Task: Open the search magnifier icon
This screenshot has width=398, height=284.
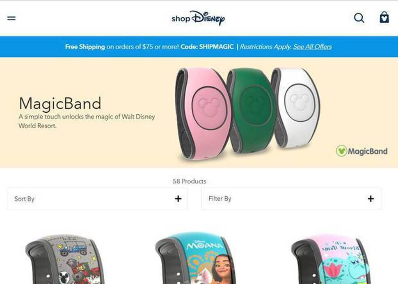Action: point(359,18)
